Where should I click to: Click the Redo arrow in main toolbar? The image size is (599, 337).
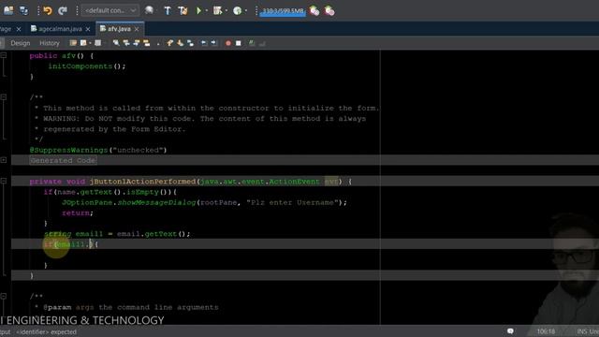[63, 10]
